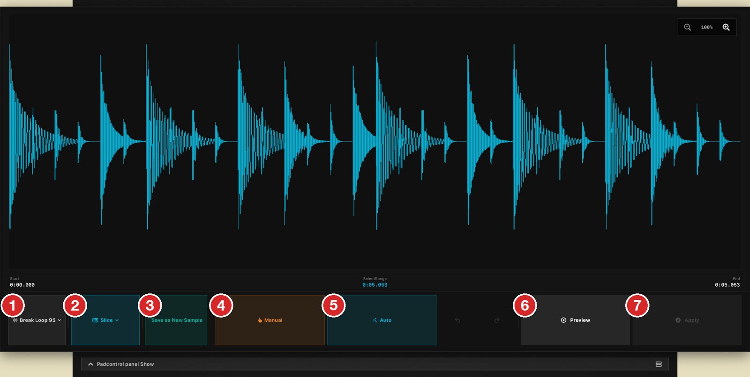The image size is (750, 377).
Task: Expand the Padcontrol panel Show bar
Action: click(375, 364)
